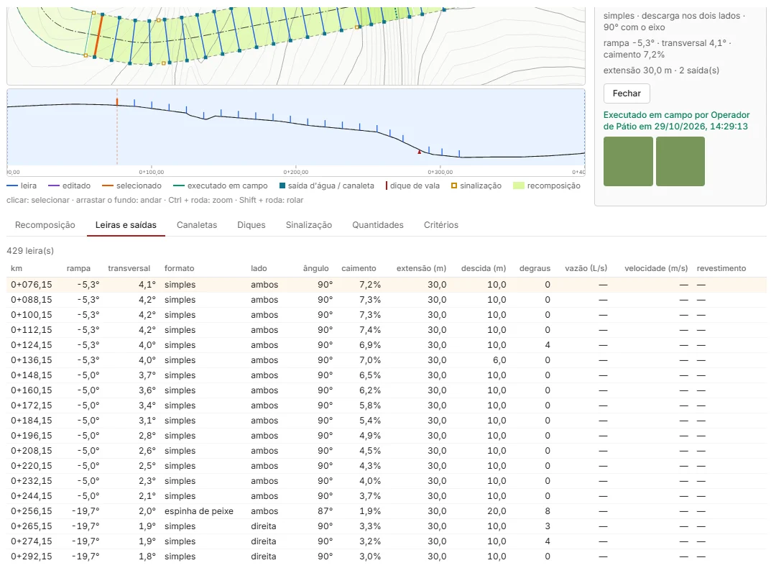Select the orange marker in the elevation profile

[x=117, y=102]
